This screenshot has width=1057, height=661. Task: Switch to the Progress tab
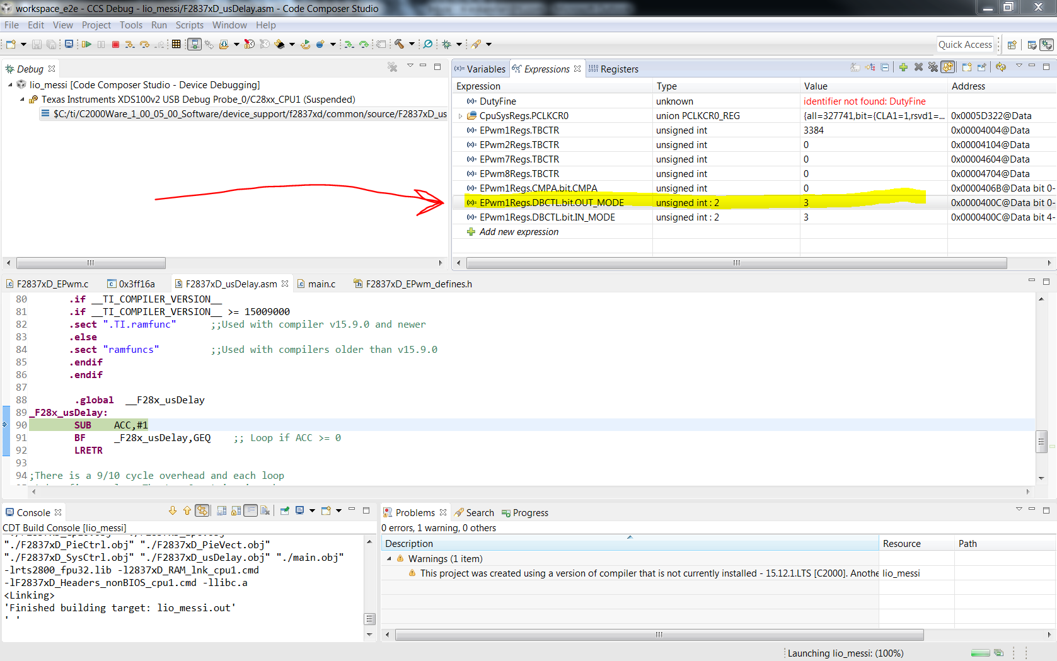click(525, 513)
